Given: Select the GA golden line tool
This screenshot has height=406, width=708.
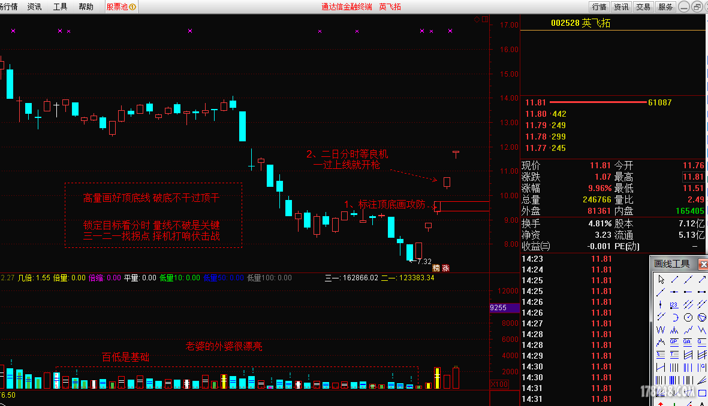Looking at the screenshot, I should tap(688, 342).
